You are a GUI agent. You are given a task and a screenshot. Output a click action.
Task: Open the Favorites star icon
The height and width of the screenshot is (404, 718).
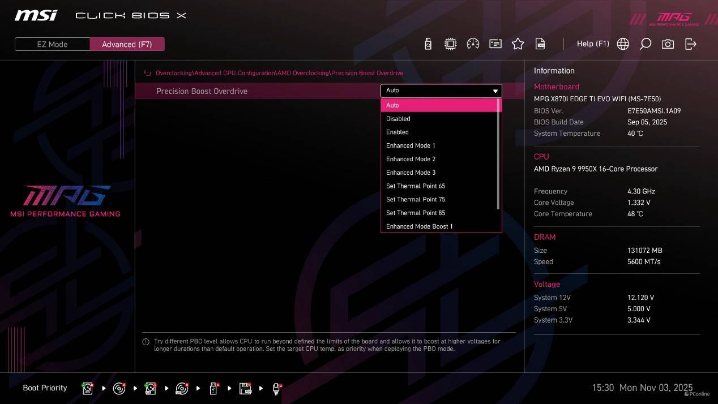click(518, 44)
